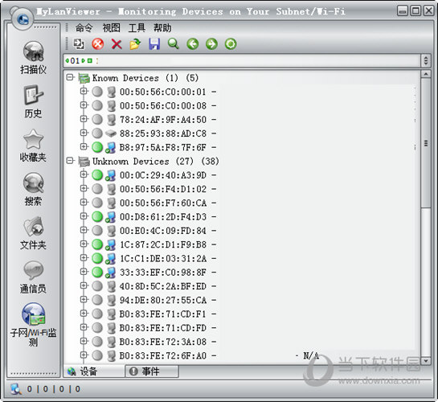Select device 94:DE:80:27:55:CA
Viewport: 438px width, 402px height.
[x=163, y=300]
